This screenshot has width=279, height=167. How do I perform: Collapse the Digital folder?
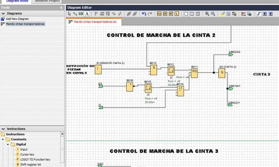click(x=8, y=144)
